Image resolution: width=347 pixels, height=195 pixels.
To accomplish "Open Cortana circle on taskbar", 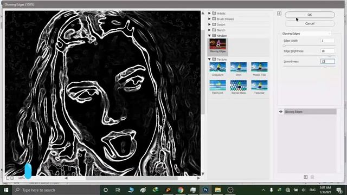I will click(x=106, y=190).
